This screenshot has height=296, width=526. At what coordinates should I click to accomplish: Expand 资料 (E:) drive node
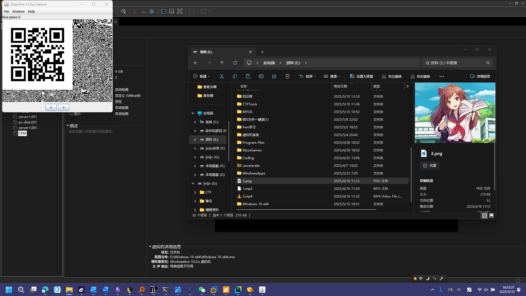pyautogui.click(x=195, y=140)
